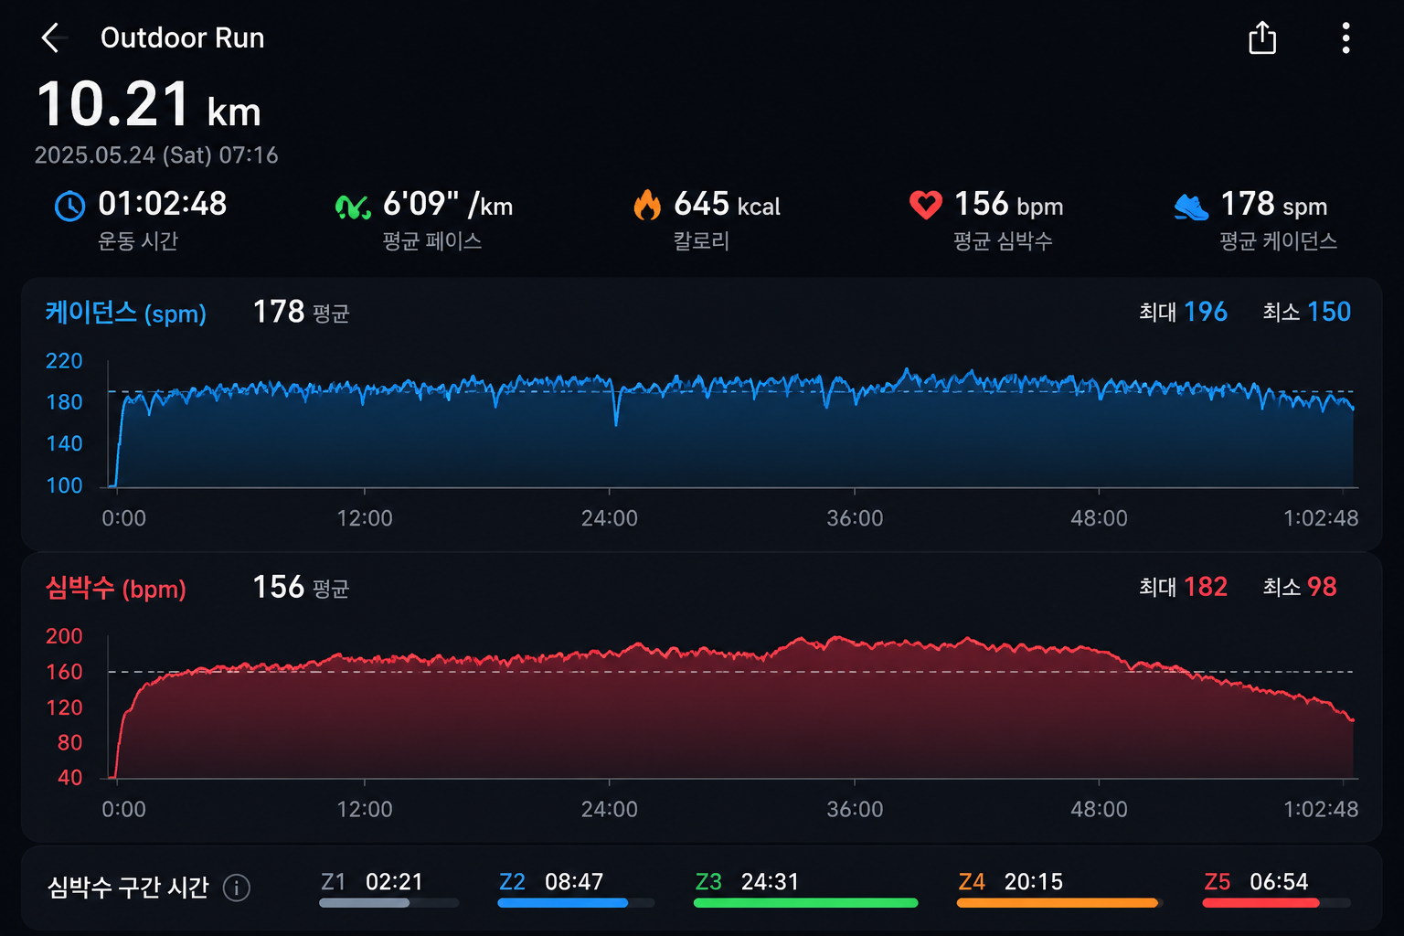Tap the green pace icon beside 6'09"
Screen dimensions: 1404x936
353,207
